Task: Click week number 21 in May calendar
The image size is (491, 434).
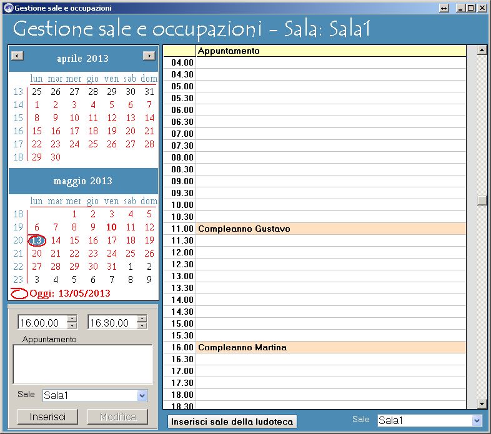Action: [x=18, y=254]
